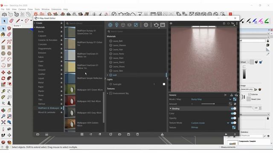Toggle the Amount map enable checkbox

coord(235,104)
